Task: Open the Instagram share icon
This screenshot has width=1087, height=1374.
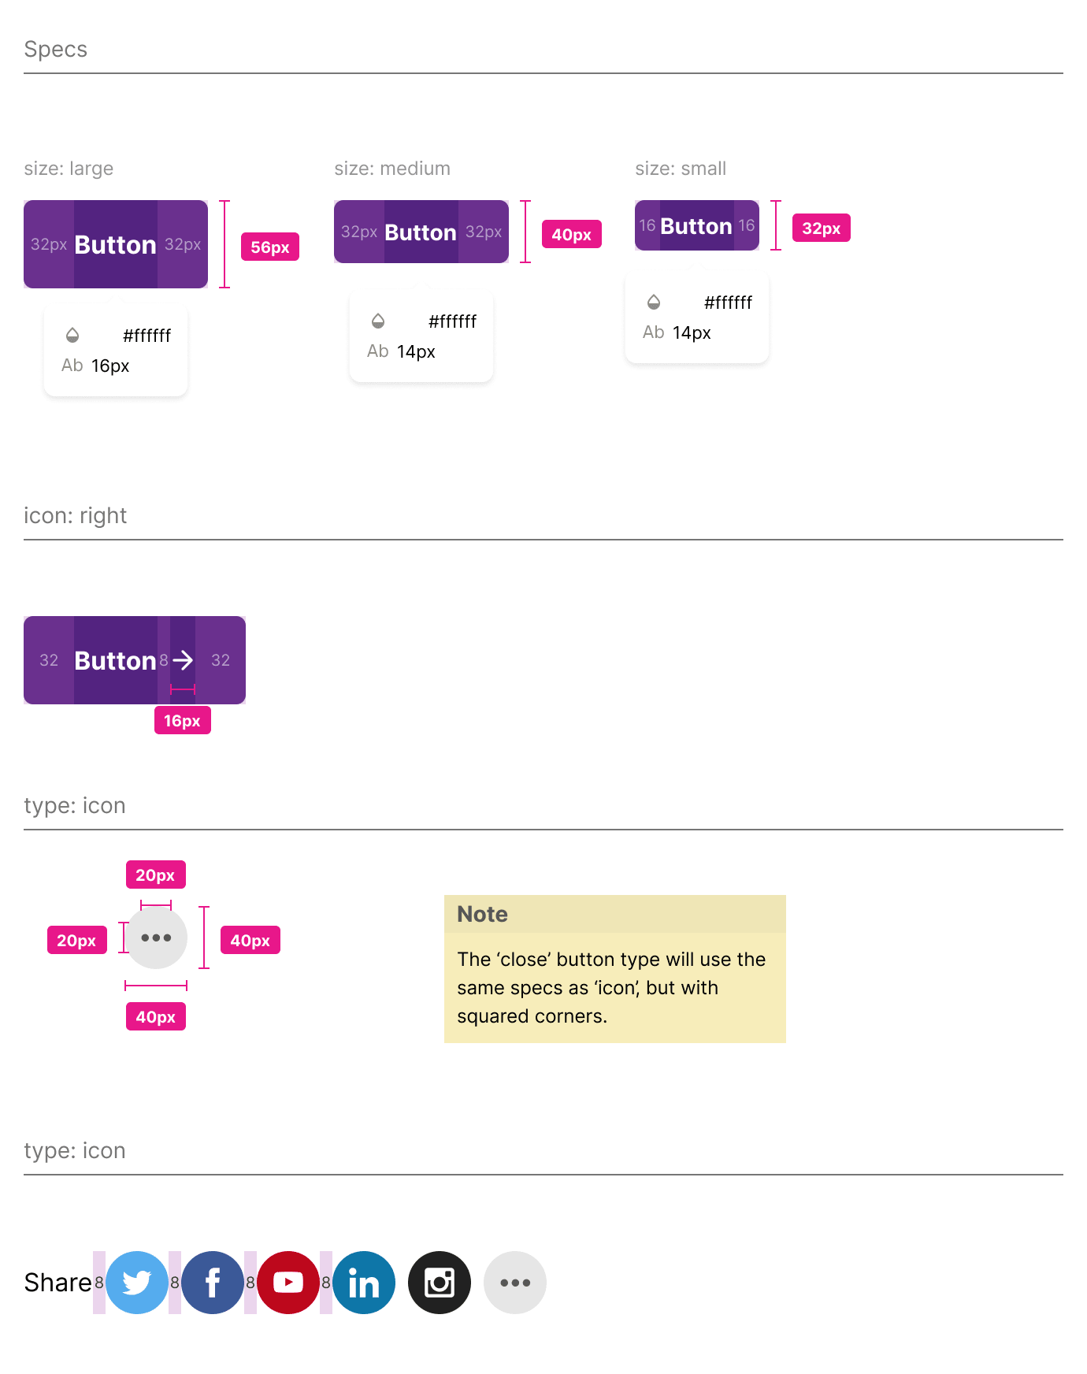Action: [440, 1283]
